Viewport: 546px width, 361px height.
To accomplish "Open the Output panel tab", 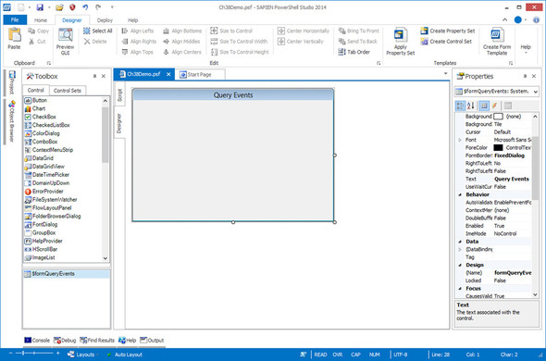I will 152,340.
